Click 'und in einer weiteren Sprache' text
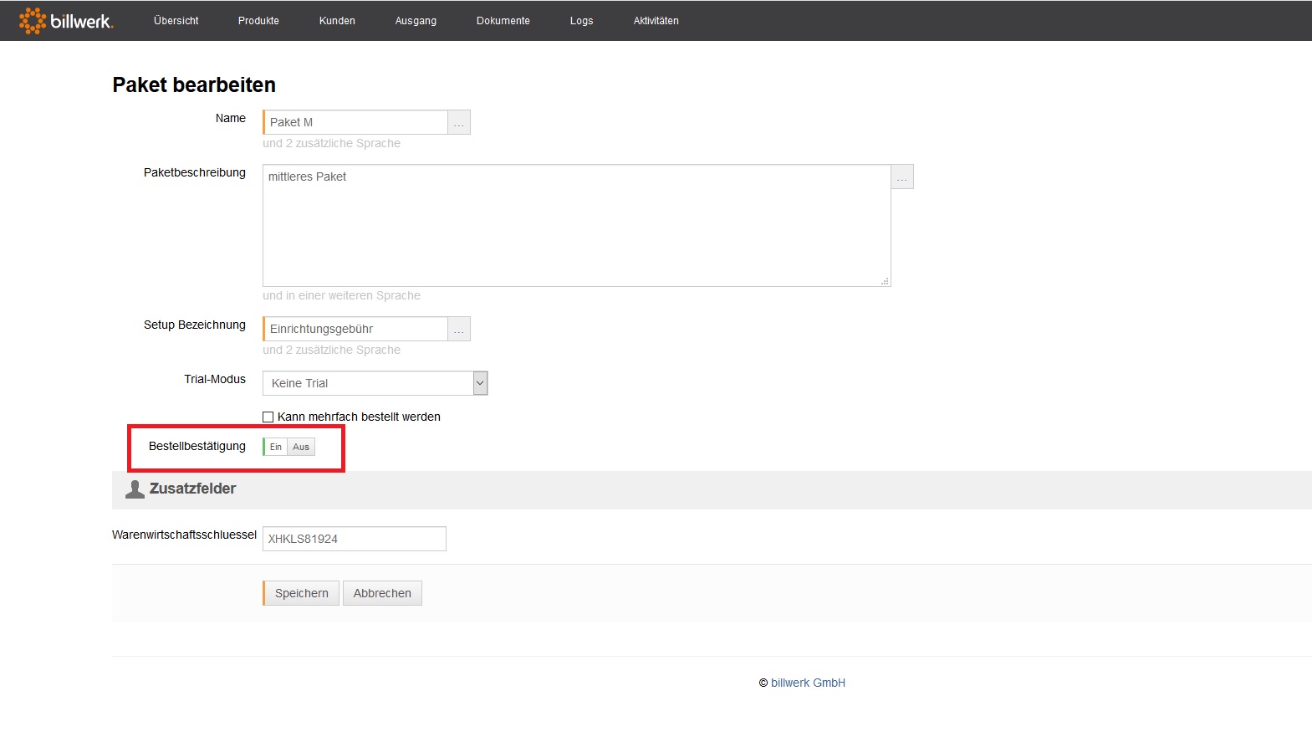This screenshot has height=737, width=1312. (x=341, y=295)
